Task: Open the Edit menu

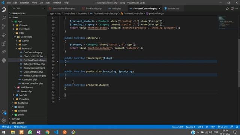Action: [15, 3]
